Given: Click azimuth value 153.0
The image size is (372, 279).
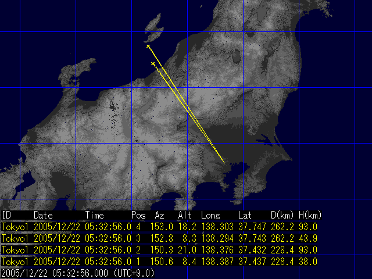Looking at the screenshot, I should [162, 227].
